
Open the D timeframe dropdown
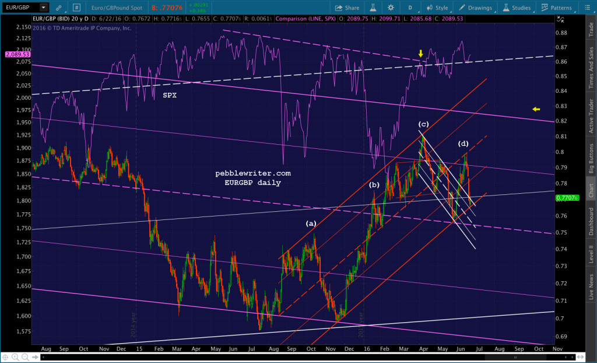tap(410, 8)
